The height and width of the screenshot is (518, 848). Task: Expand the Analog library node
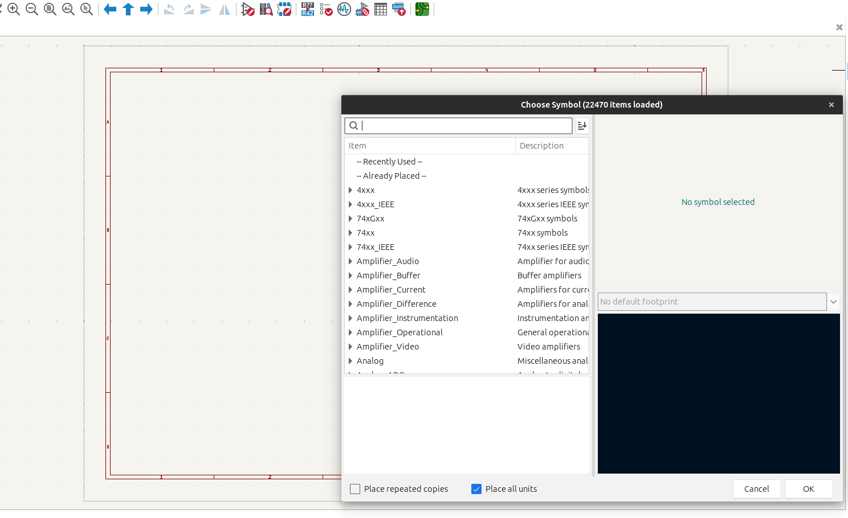(350, 361)
